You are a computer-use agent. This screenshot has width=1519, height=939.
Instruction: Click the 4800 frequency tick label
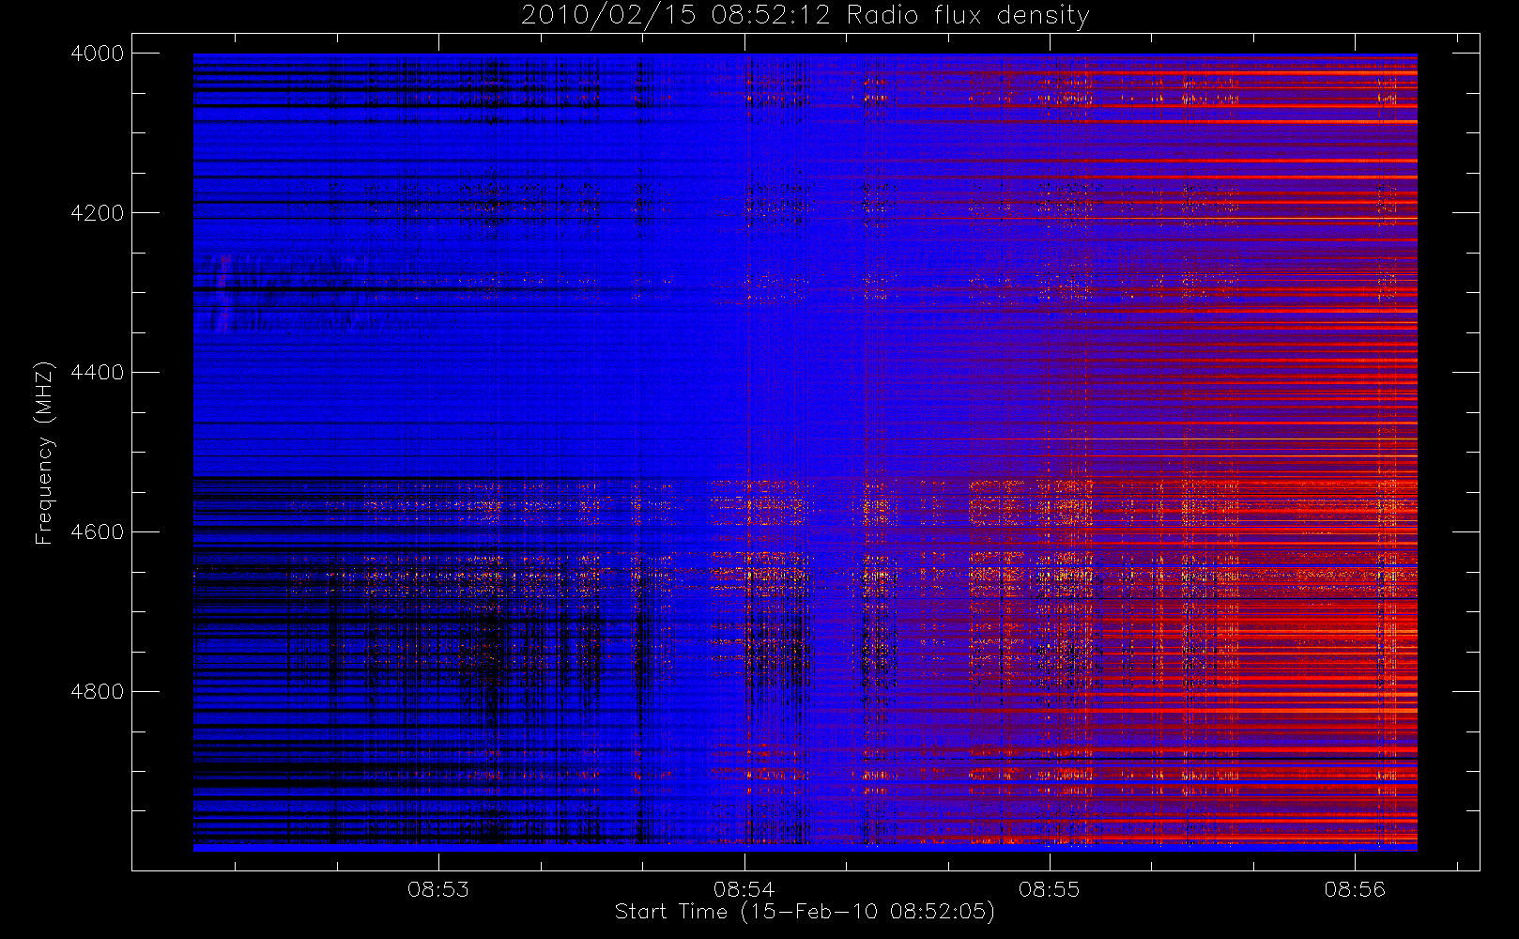point(98,692)
